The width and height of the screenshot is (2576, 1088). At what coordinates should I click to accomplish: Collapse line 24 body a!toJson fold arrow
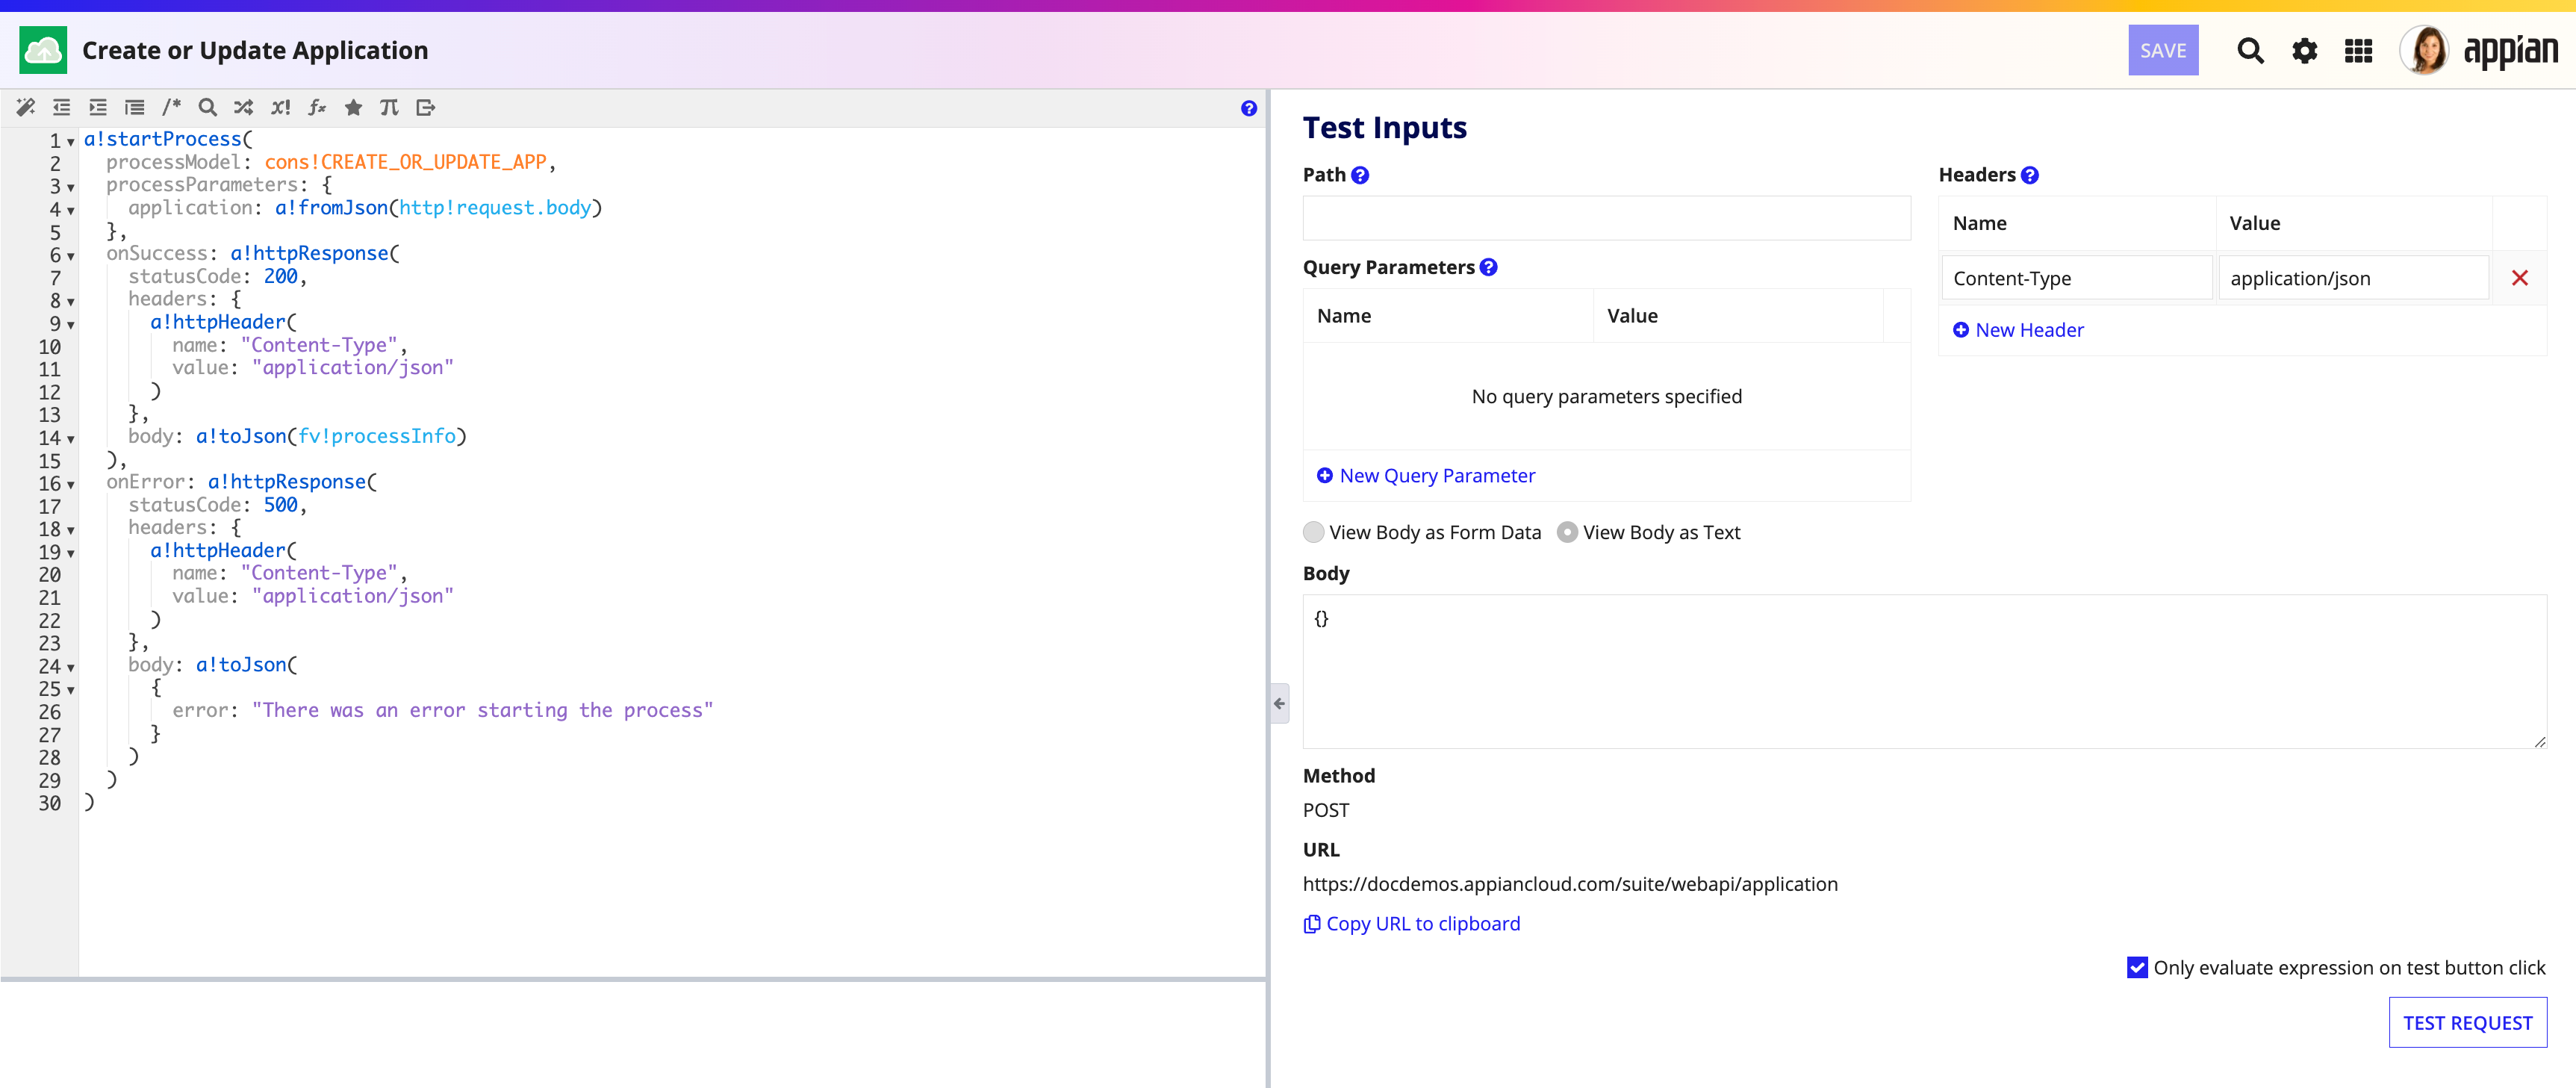click(x=71, y=667)
